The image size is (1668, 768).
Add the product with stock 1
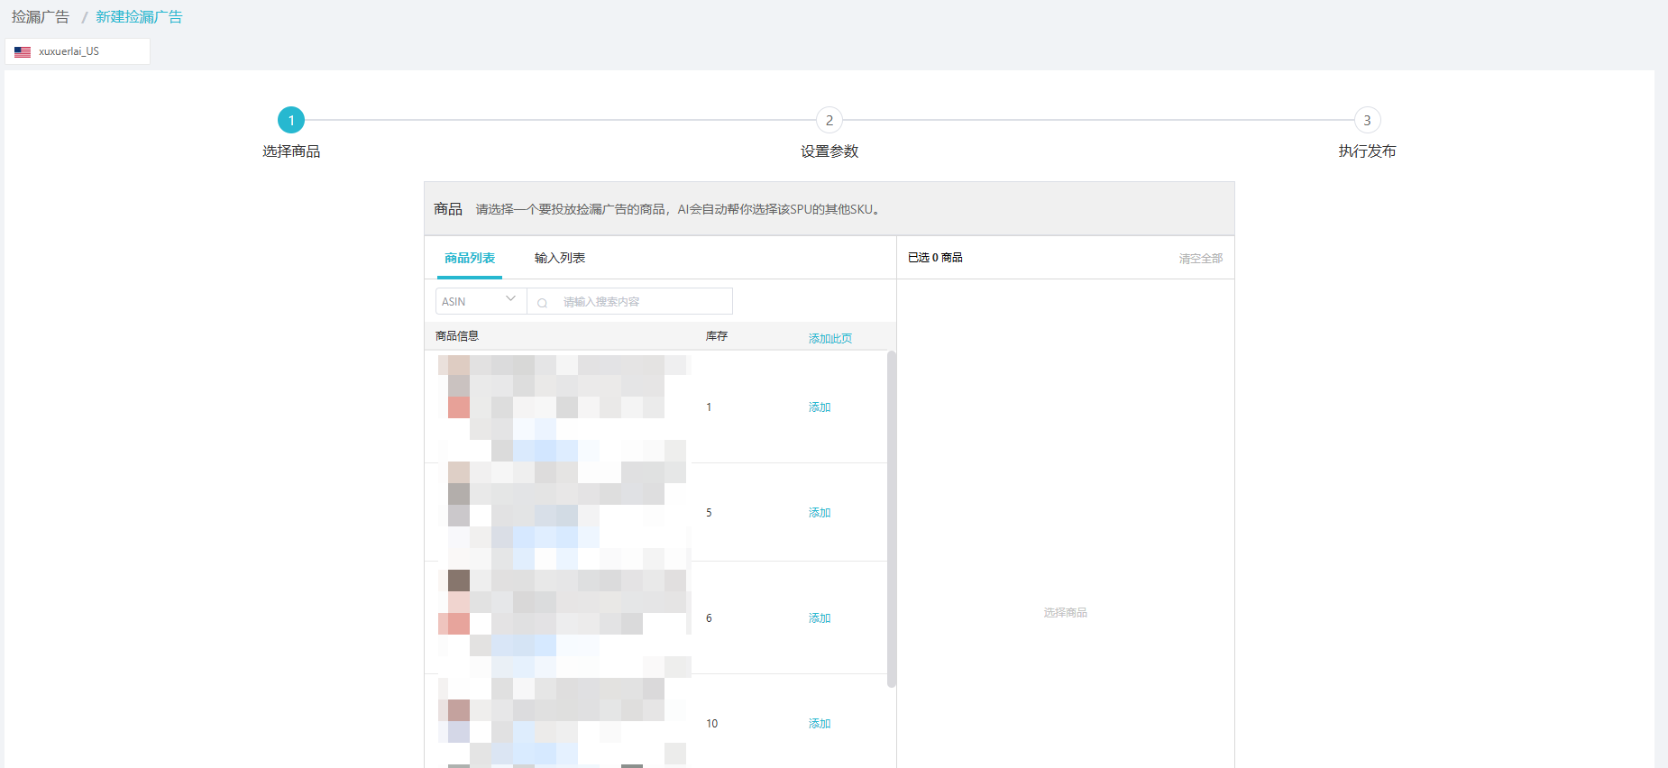point(819,407)
